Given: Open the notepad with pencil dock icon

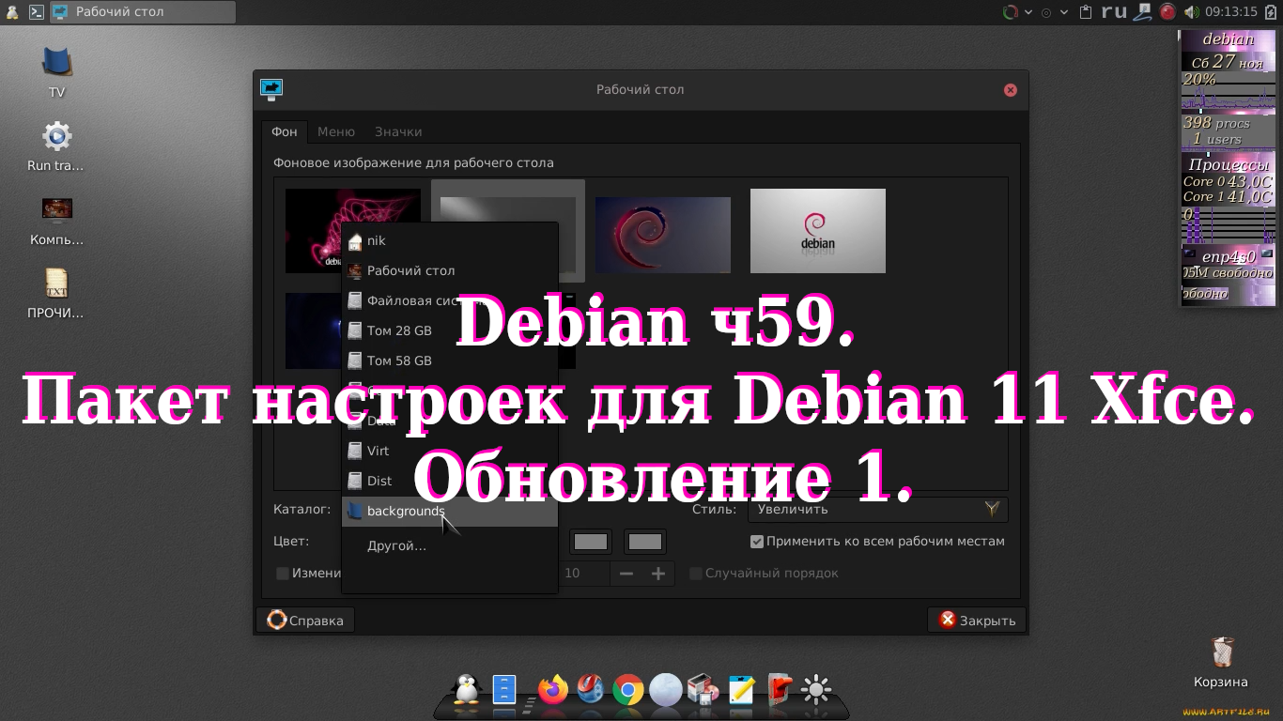Looking at the screenshot, I should [741, 690].
